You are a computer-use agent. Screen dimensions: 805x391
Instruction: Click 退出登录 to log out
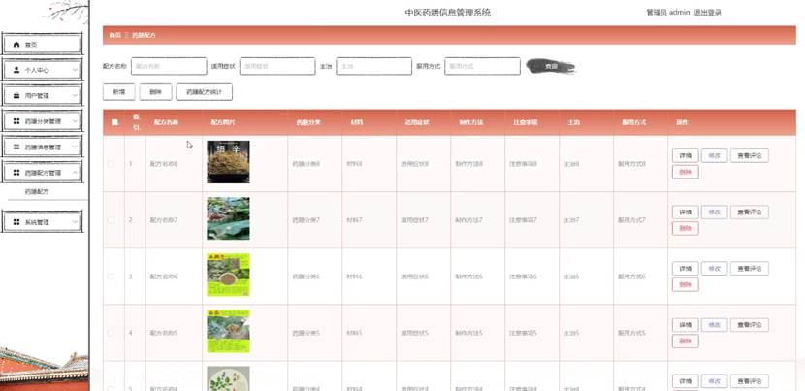point(707,13)
